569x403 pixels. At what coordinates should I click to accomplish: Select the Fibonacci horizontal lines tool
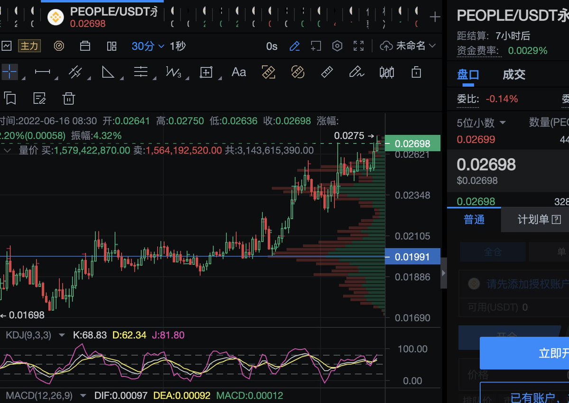[141, 72]
